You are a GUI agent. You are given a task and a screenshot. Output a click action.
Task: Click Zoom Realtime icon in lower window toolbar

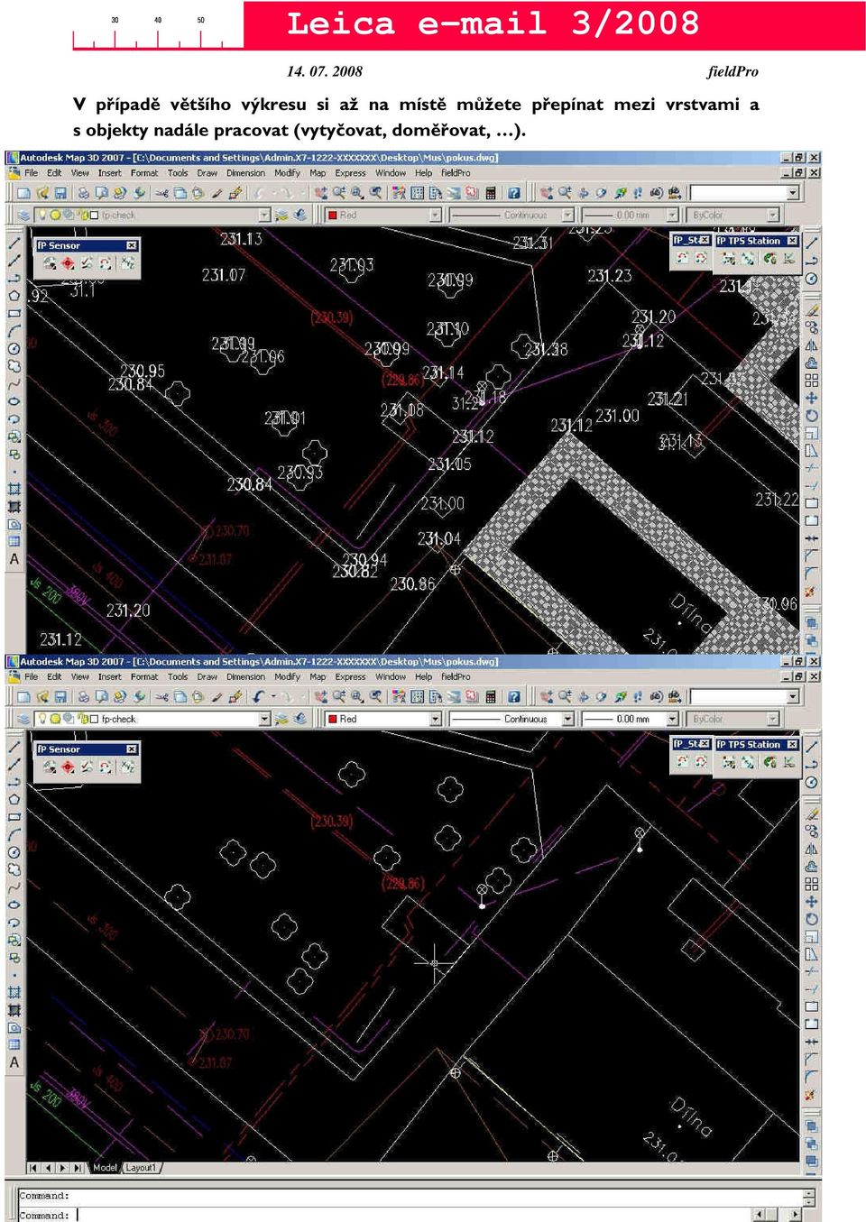(339, 697)
